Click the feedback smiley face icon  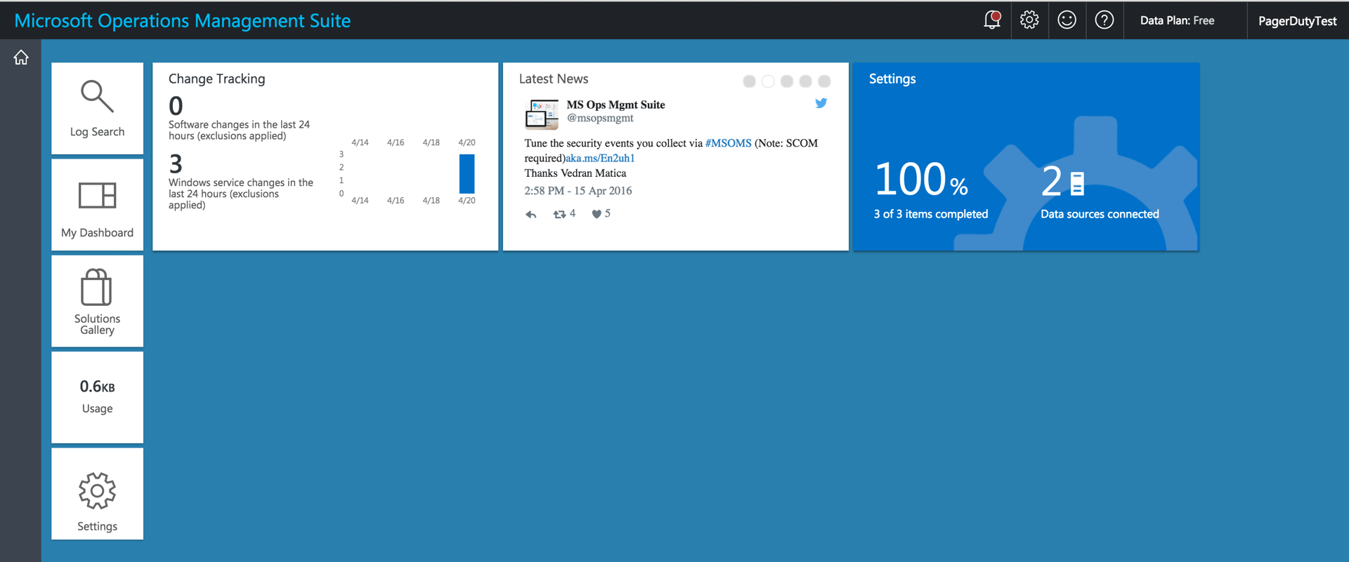[1067, 20]
